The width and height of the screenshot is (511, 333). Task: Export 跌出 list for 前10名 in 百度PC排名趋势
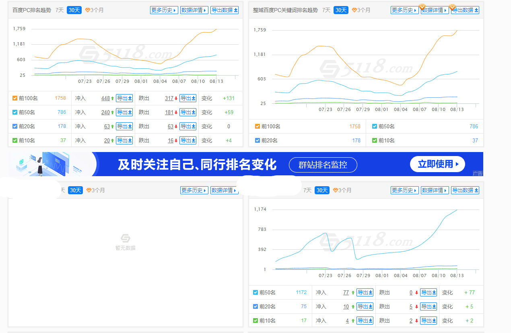click(188, 140)
